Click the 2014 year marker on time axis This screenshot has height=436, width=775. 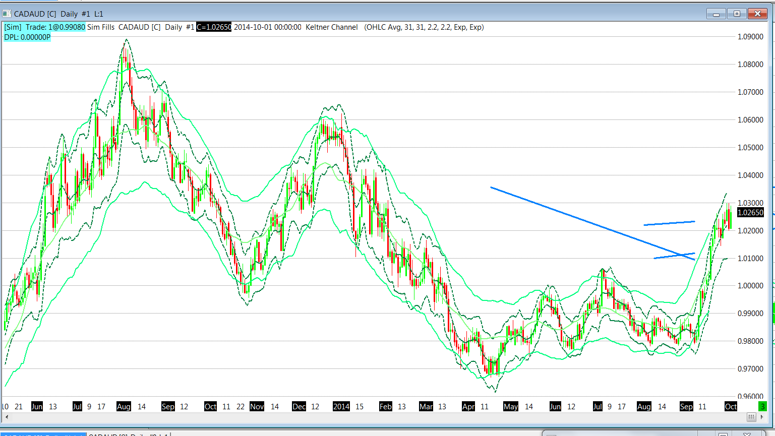(x=341, y=406)
